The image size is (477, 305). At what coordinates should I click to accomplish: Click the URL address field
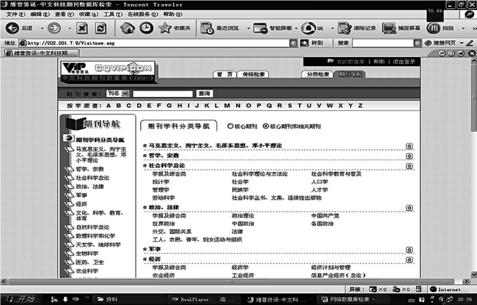(x=154, y=43)
